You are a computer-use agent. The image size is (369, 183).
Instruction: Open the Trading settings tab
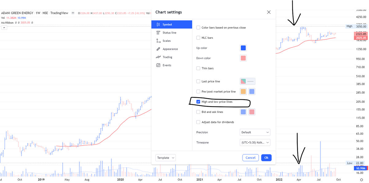click(172, 57)
